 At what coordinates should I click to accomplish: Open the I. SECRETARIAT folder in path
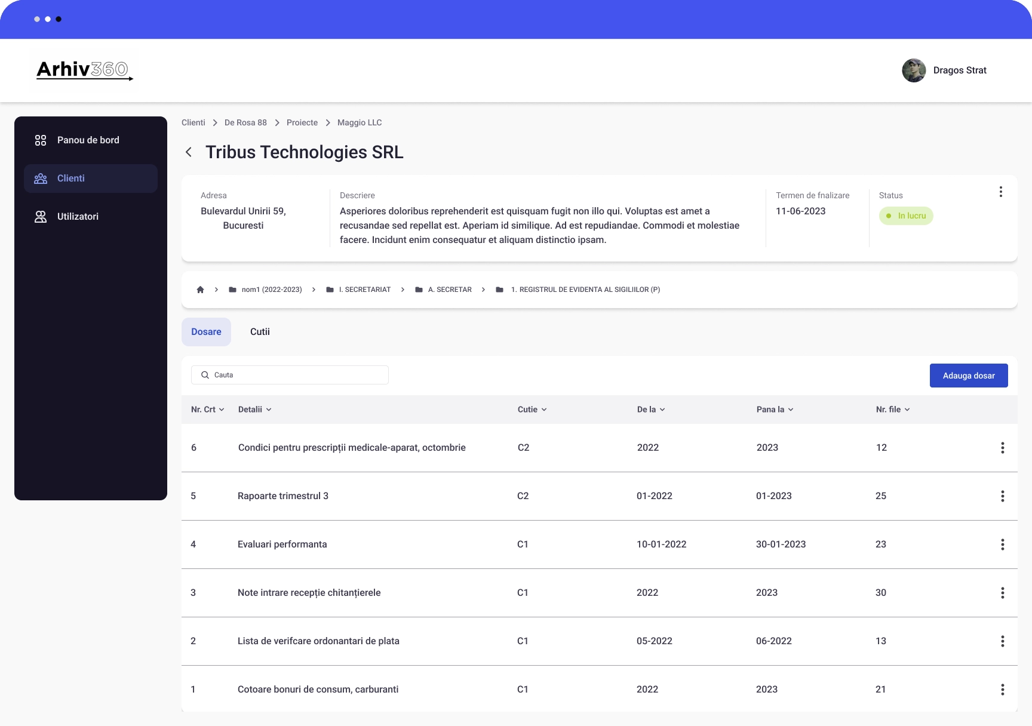point(364,290)
